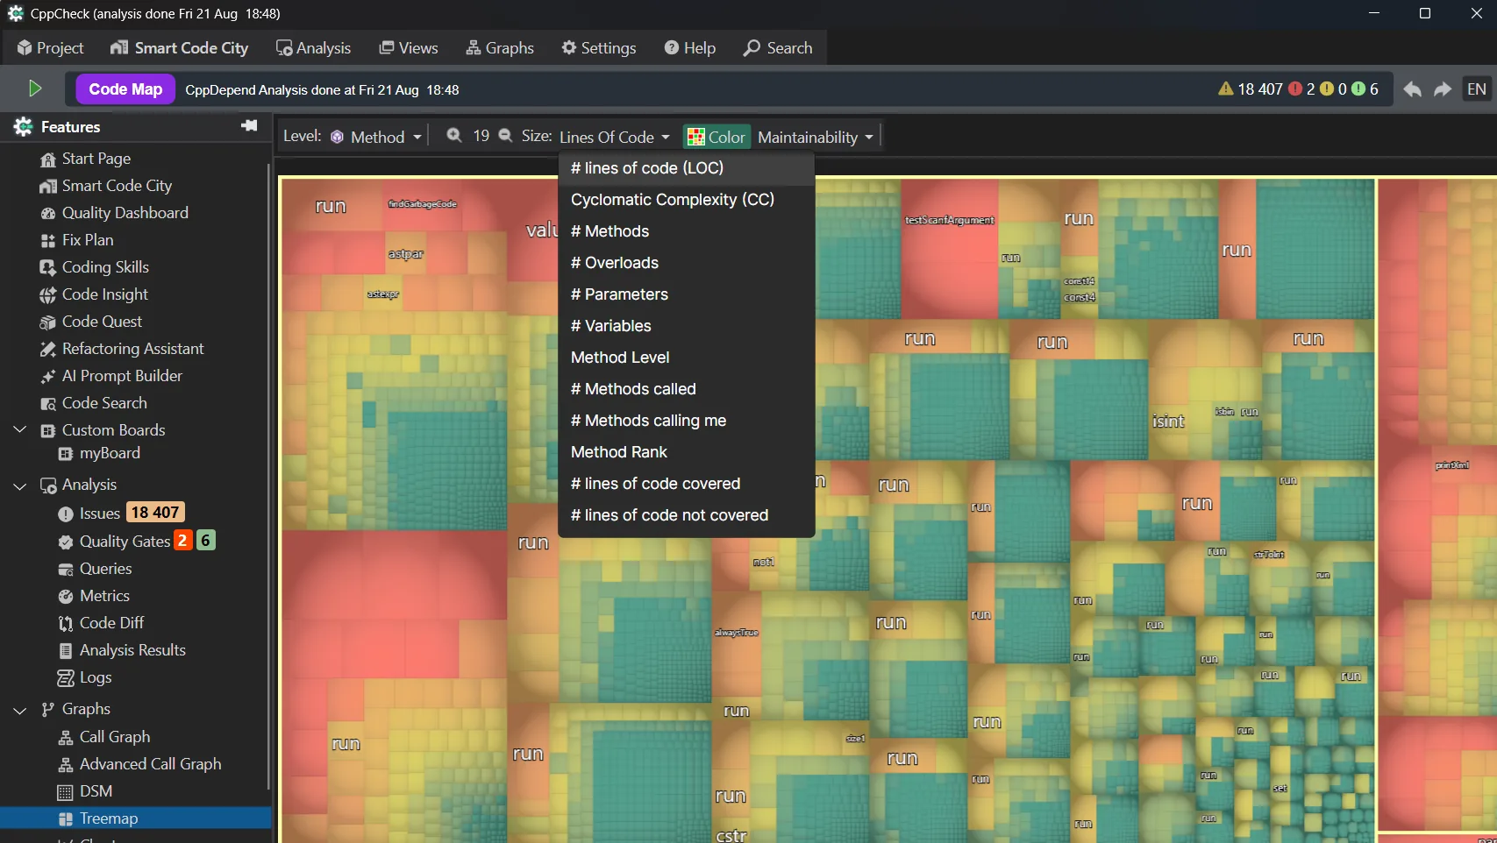Pin the Features panel with pin icon
Viewport: 1497px width, 843px height.
coord(249,126)
